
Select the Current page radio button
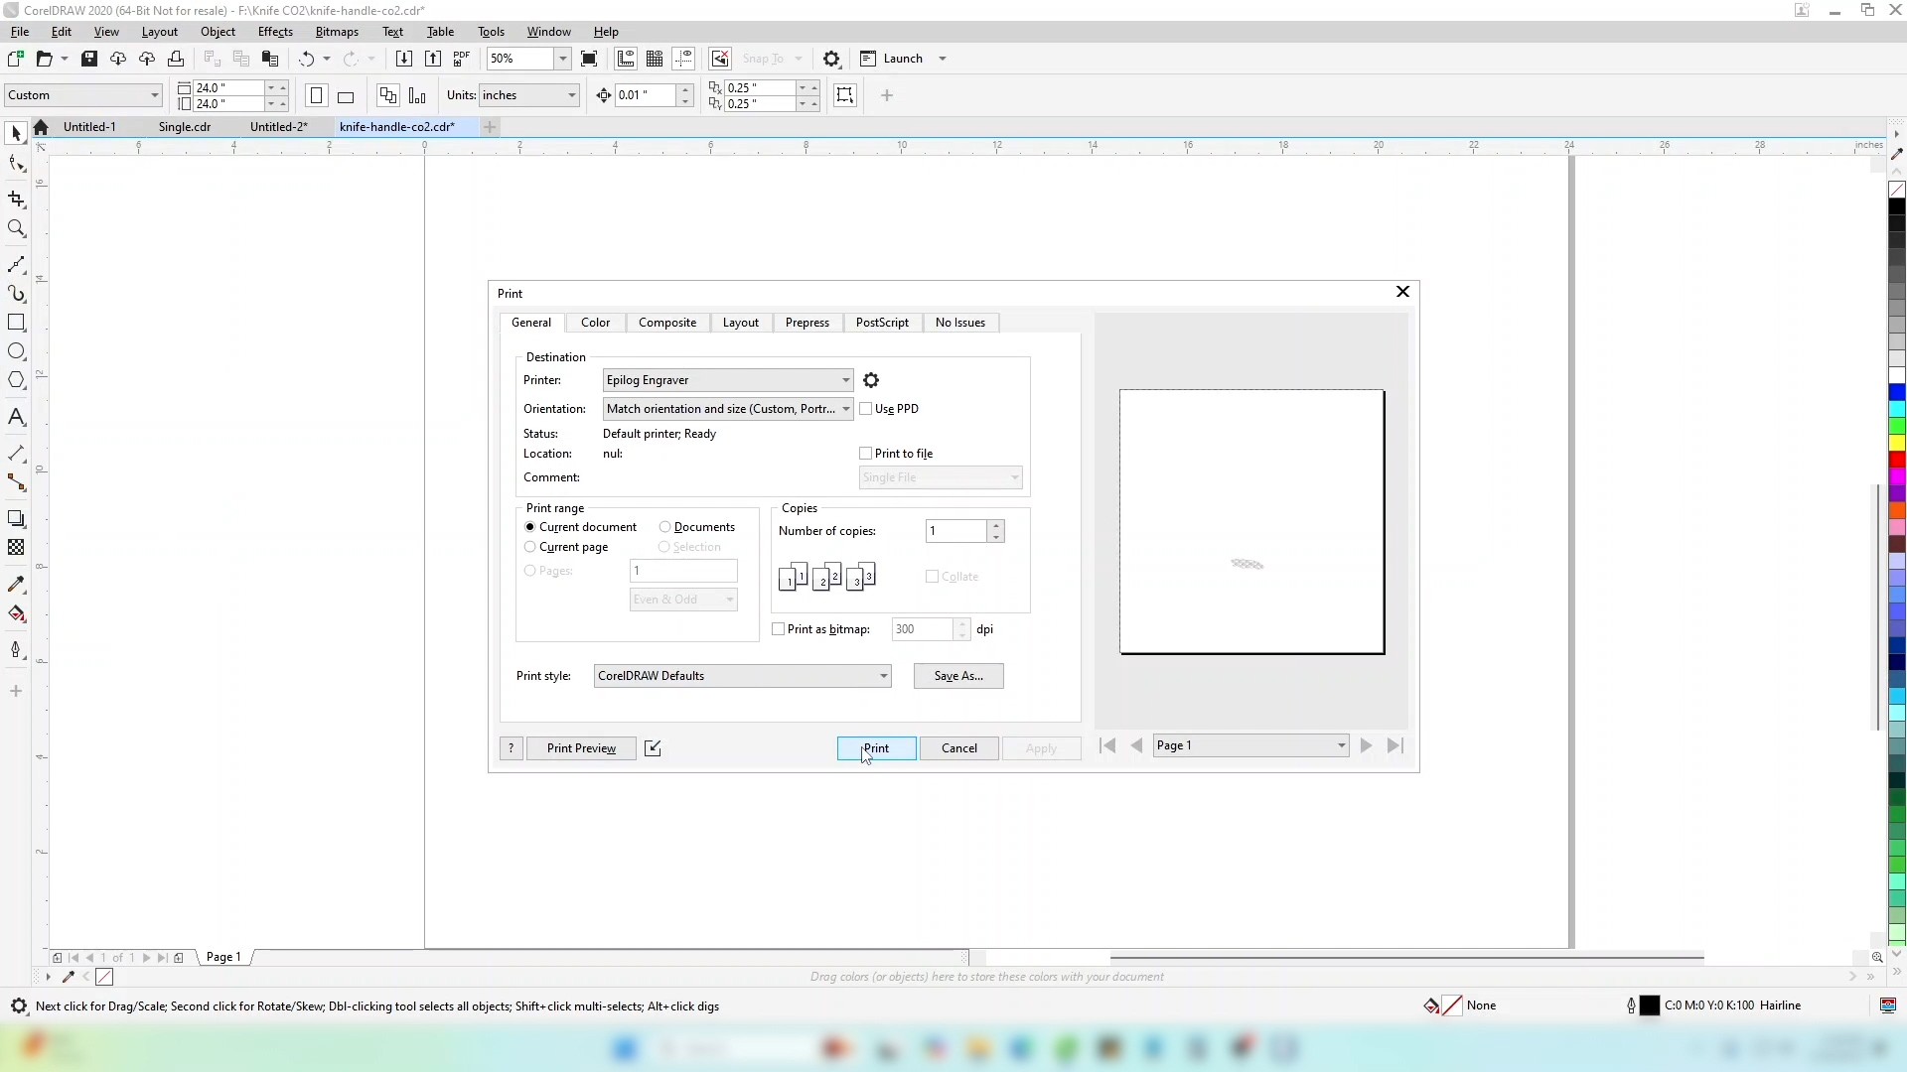coord(530,547)
